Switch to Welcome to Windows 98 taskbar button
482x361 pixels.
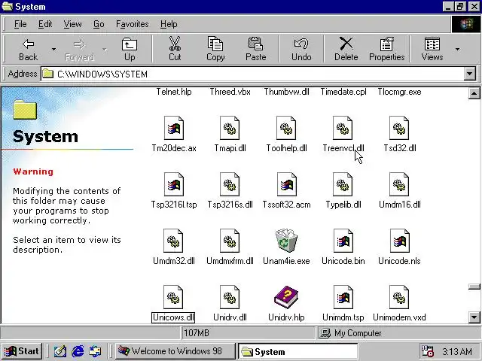[x=175, y=351]
